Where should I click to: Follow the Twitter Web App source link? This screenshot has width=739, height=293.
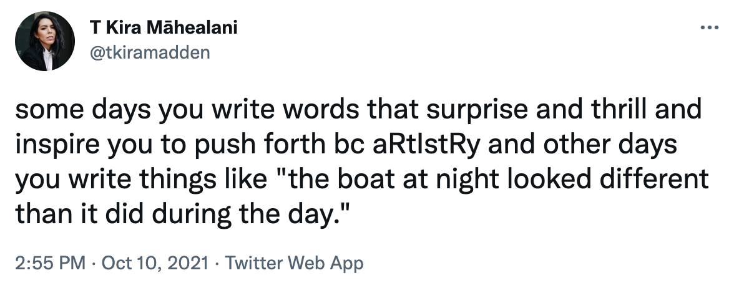295,262
